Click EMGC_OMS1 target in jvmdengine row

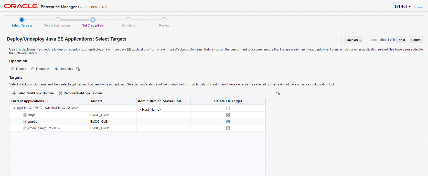tap(100, 128)
